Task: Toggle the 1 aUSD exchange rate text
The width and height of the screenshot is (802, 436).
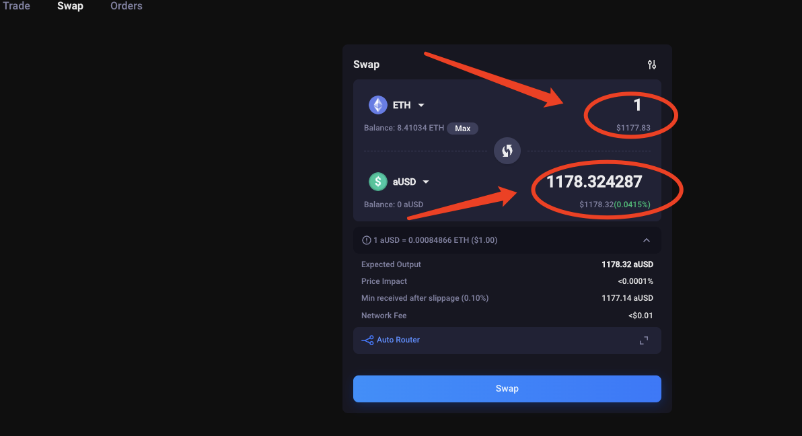Action: click(x=435, y=240)
